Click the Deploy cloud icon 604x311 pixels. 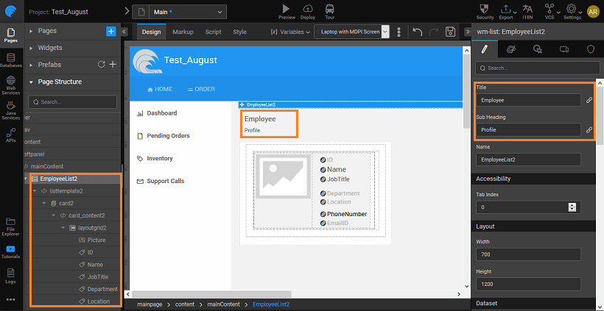pyautogui.click(x=308, y=9)
